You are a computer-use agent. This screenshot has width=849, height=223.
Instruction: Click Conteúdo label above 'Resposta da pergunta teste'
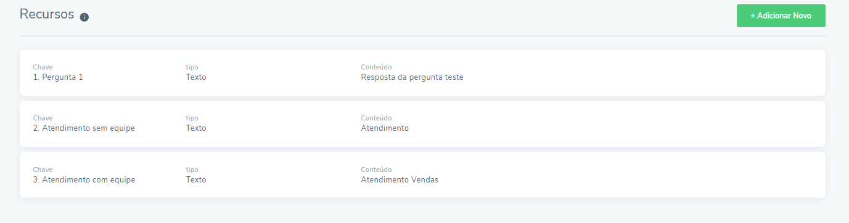coord(376,67)
